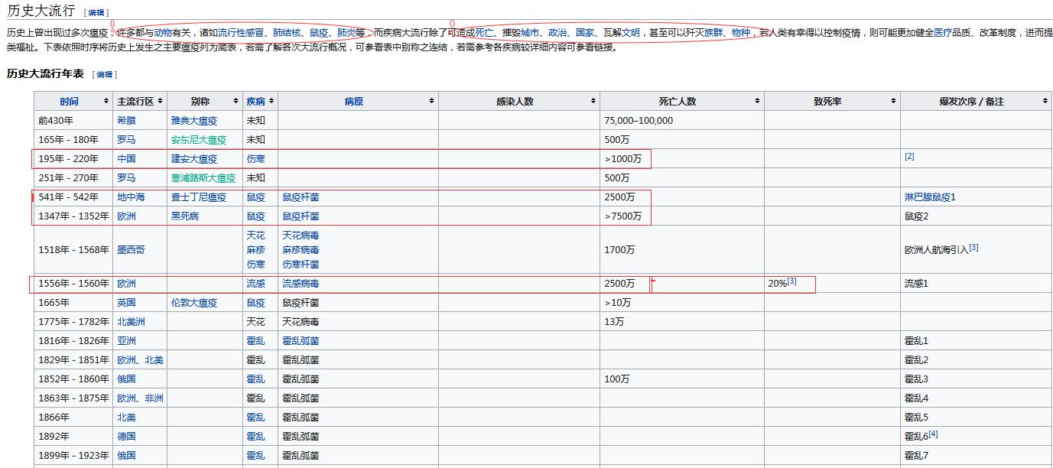This screenshot has height=468, width=1053.
Task: Click 淋巴腺鼠疫 link in remarks column
Action: pos(927,197)
